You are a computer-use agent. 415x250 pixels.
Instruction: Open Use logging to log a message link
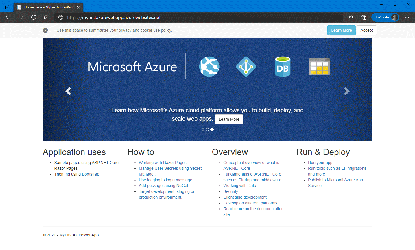tap(166, 180)
